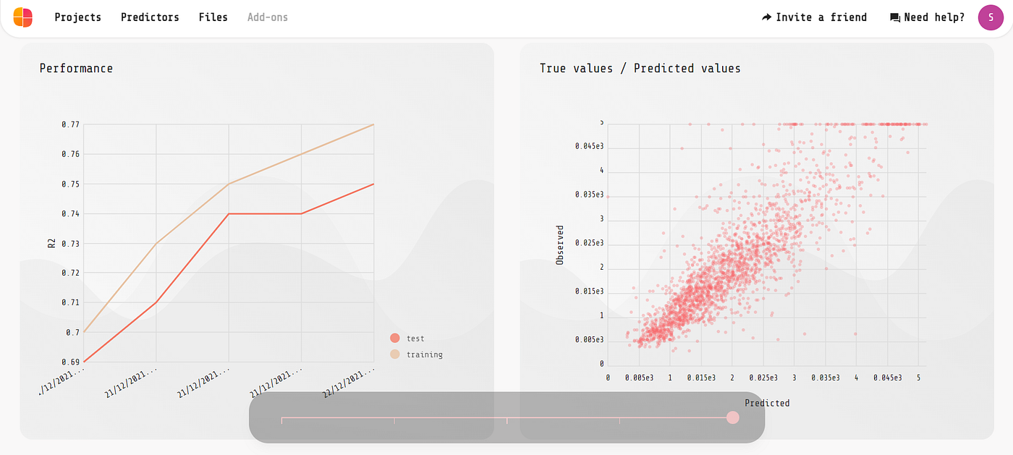Click the first tick on the slider track
This screenshot has height=455, width=1013.
(281, 420)
